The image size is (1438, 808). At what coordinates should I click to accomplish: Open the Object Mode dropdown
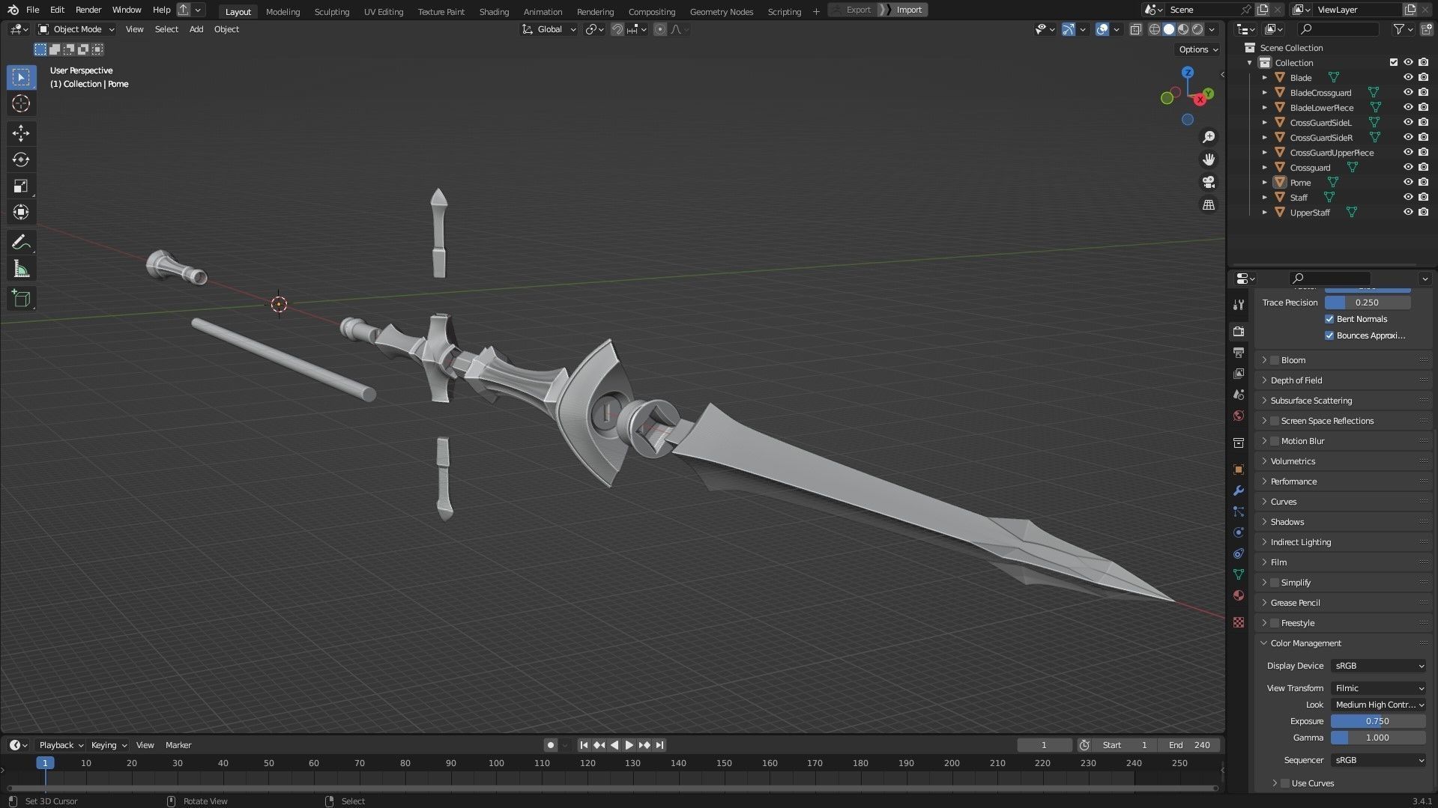[x=76, y=29]
